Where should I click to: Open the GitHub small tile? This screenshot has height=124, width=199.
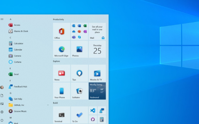(93, 119)
